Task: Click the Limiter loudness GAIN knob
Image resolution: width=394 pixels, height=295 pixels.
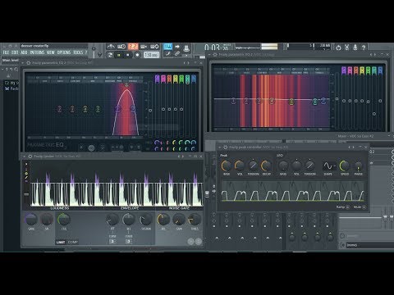Action: pos(31,220)
